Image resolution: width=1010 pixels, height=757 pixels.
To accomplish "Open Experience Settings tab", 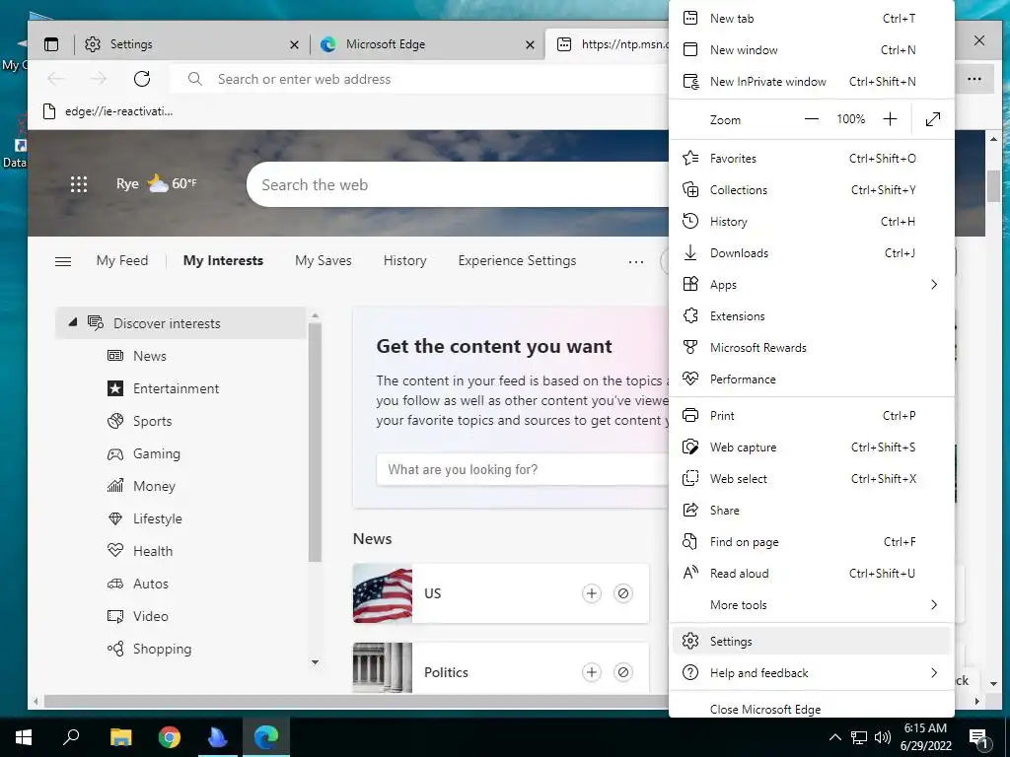I will (x=517, y=260).
